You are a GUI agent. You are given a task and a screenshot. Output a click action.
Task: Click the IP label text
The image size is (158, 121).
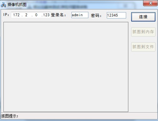[6, 15]
